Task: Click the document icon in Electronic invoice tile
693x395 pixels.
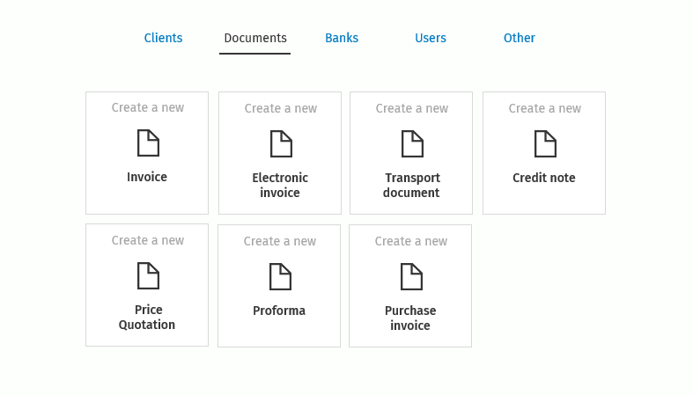Action: pos(281,144)
